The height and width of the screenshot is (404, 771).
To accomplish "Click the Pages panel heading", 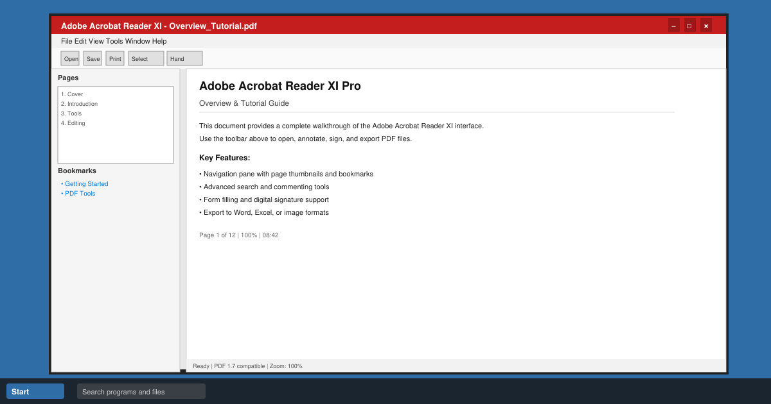I will pos(68,78).
